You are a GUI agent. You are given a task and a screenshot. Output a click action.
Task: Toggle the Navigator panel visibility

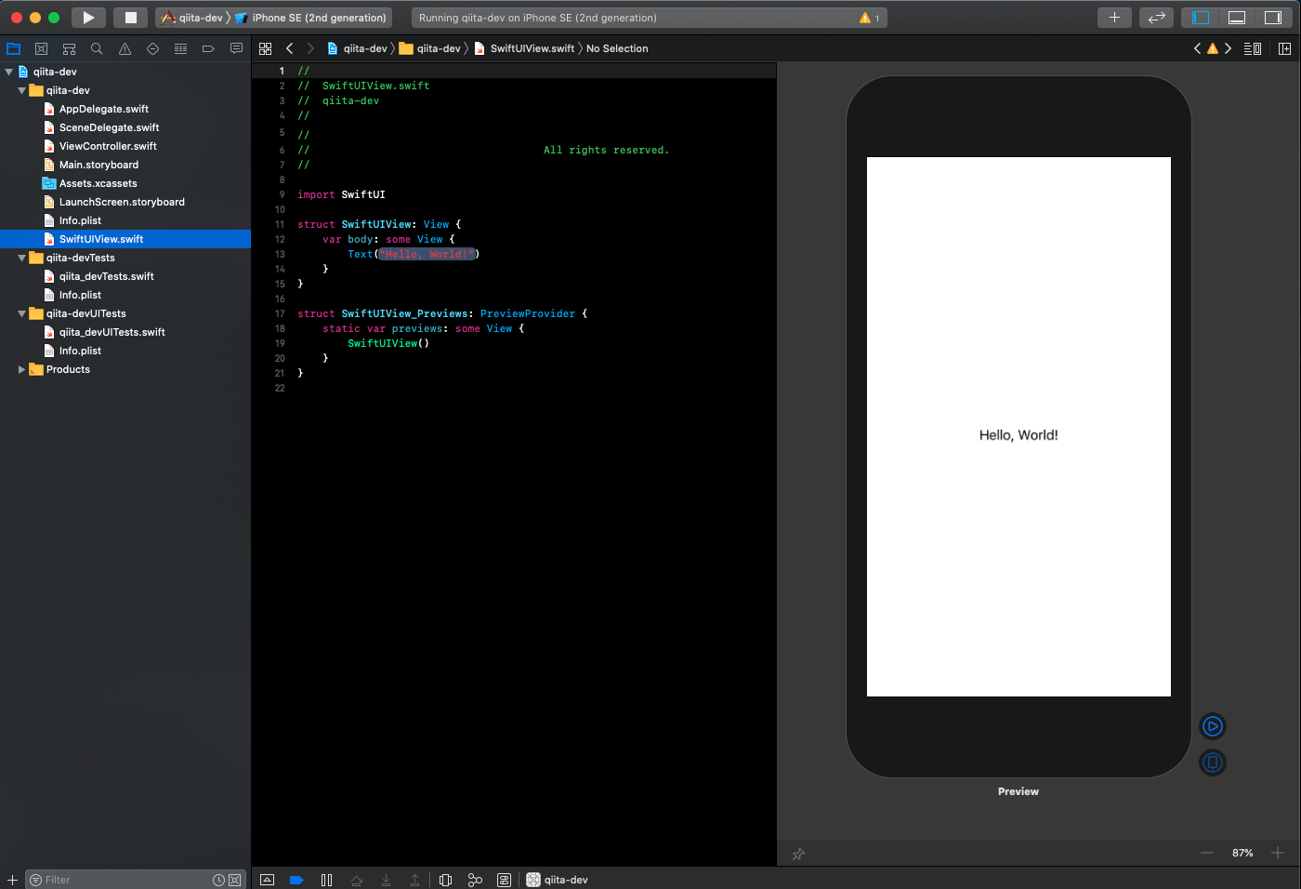(x=1202, y=18)
